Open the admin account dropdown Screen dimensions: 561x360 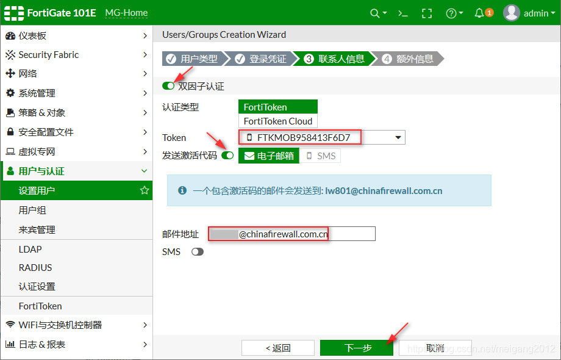[540, 13]
